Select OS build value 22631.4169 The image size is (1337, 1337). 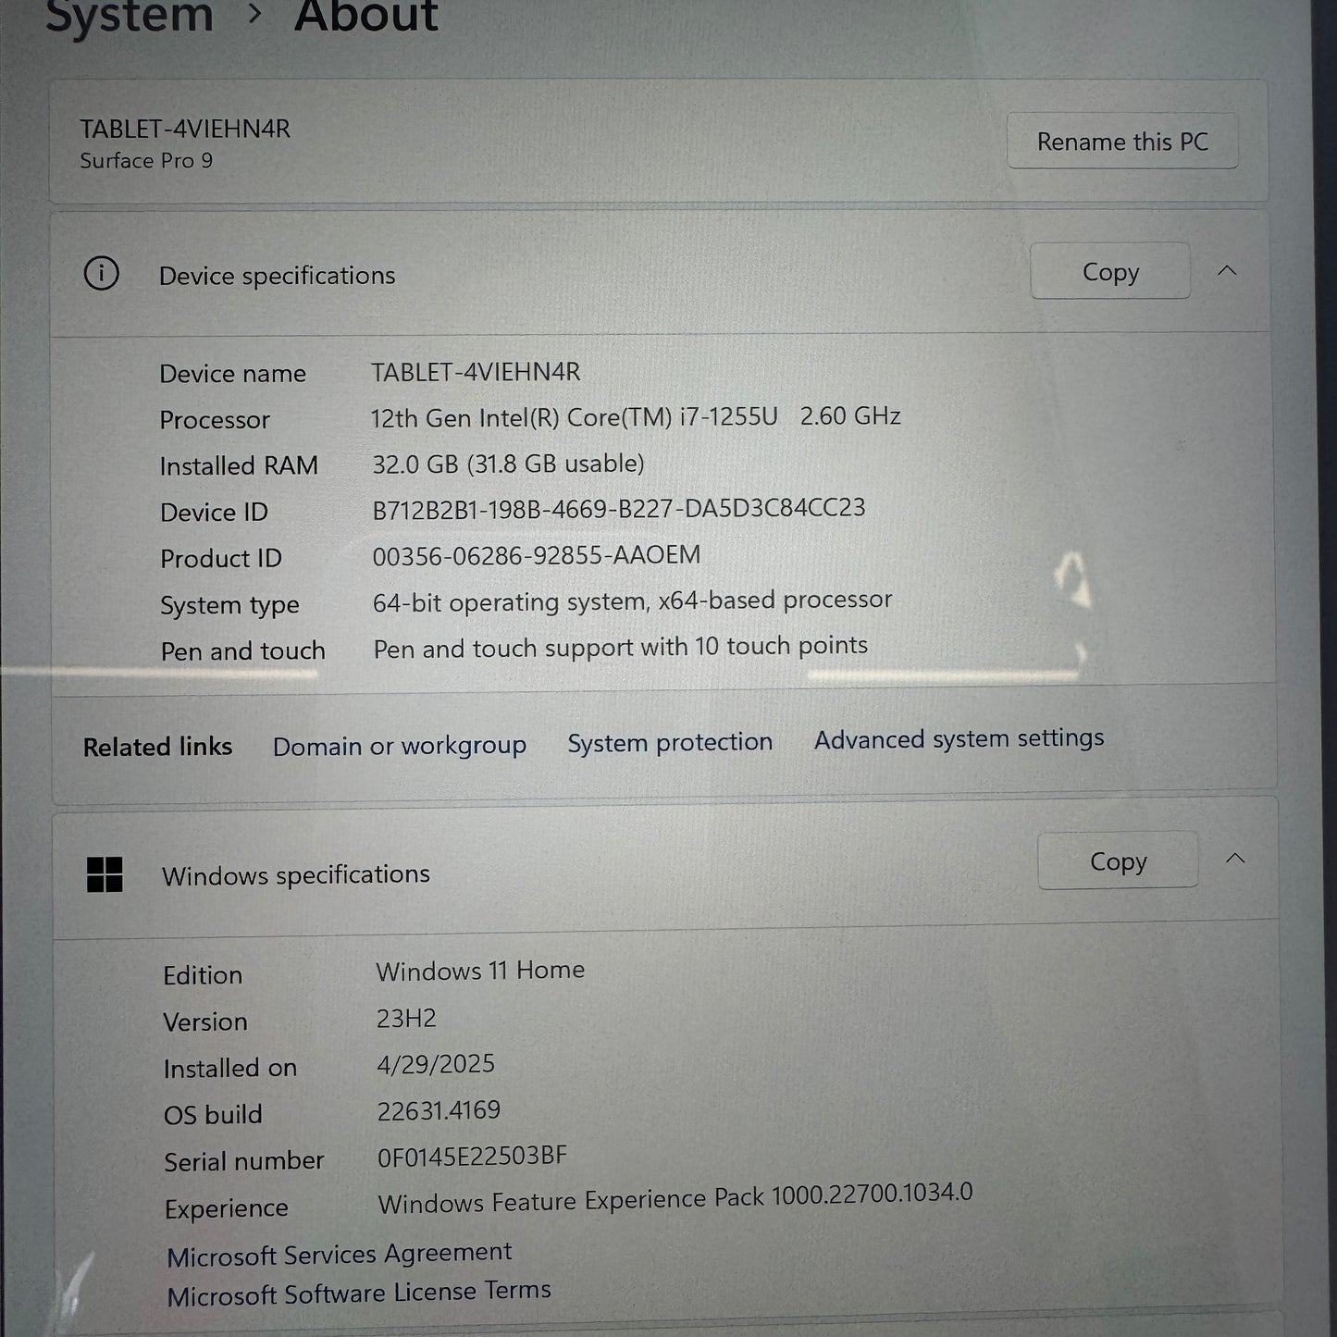pos(439,1110)
